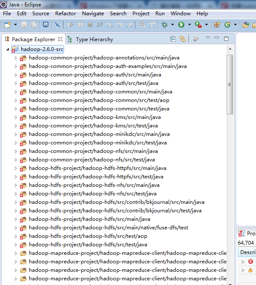The width and height of the screenshot is (256, 285).
Task: Collapse the hadoop-2.6.0-src project node
Action: pyautogui.click(x=8, y=49)
